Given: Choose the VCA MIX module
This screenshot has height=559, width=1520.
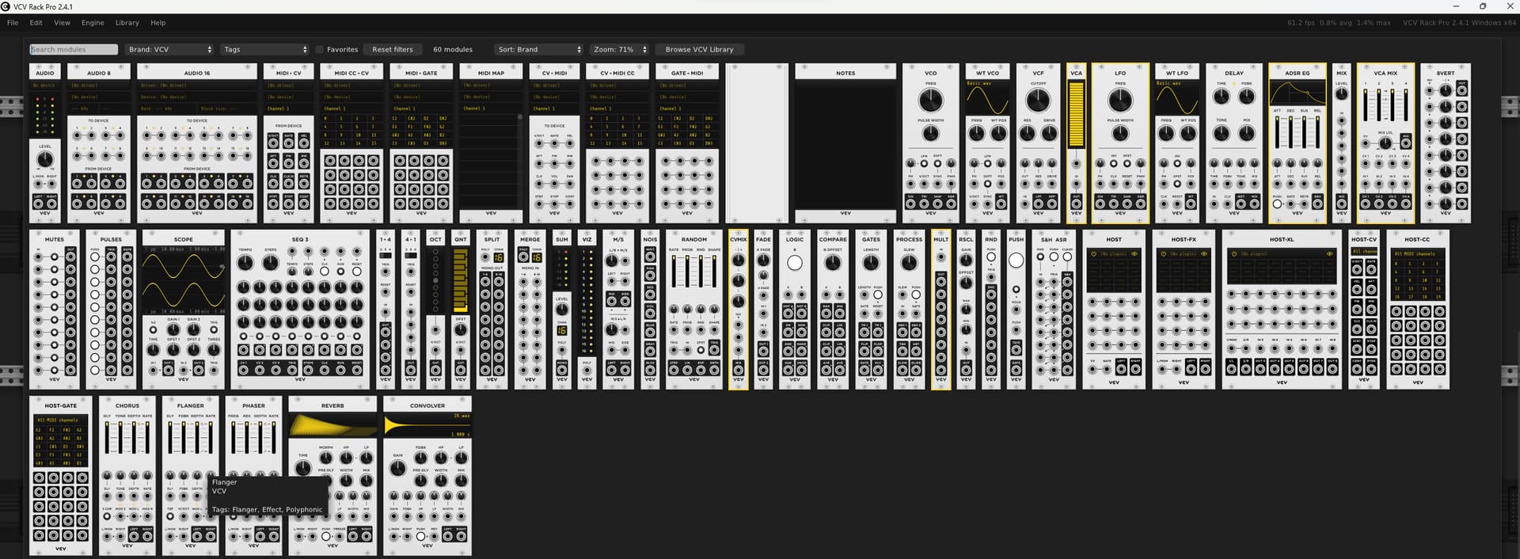Looking at the screenshot, I should pos(1385,143).
